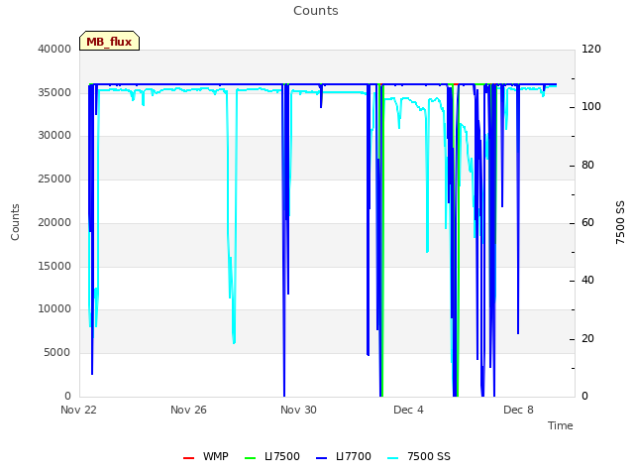634x476 pixels.
Task: Toggle the LI7500 series legend label
Action: pos(281,456)
